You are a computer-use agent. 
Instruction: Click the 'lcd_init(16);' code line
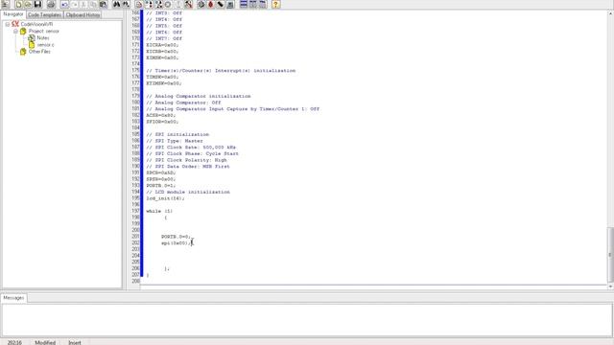point(165,198)
